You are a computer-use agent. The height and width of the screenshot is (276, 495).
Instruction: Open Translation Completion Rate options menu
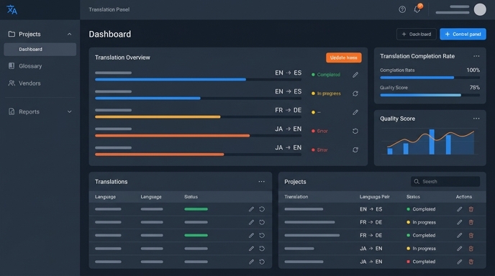pos(476,56)
